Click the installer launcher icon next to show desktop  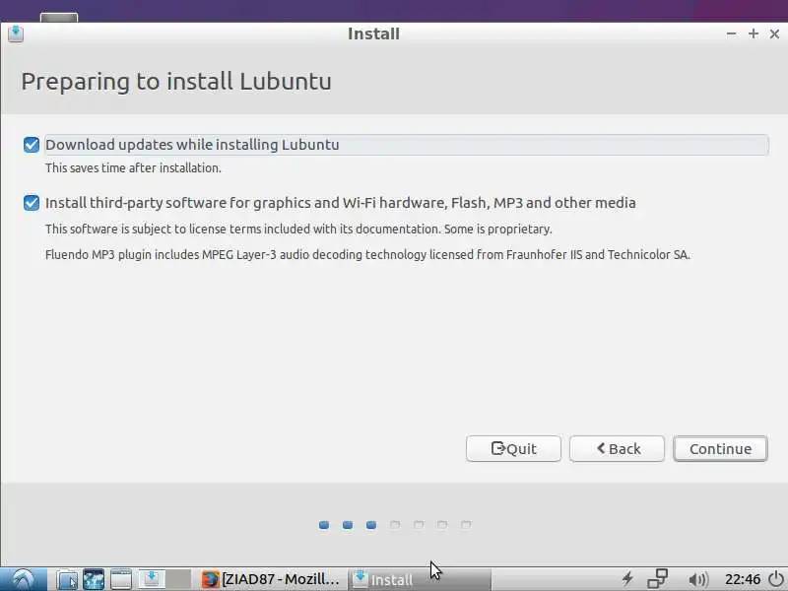click(x=152, y=579)
